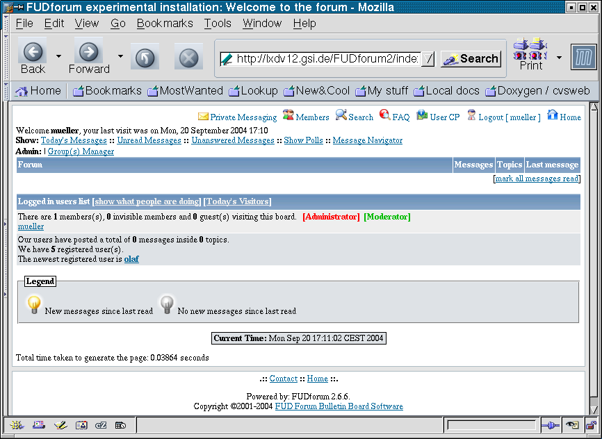Open the Print options dropdown arrow
The height and width of the screenshot is (439, 602).
pyautogui.click(x=559, y=56)
